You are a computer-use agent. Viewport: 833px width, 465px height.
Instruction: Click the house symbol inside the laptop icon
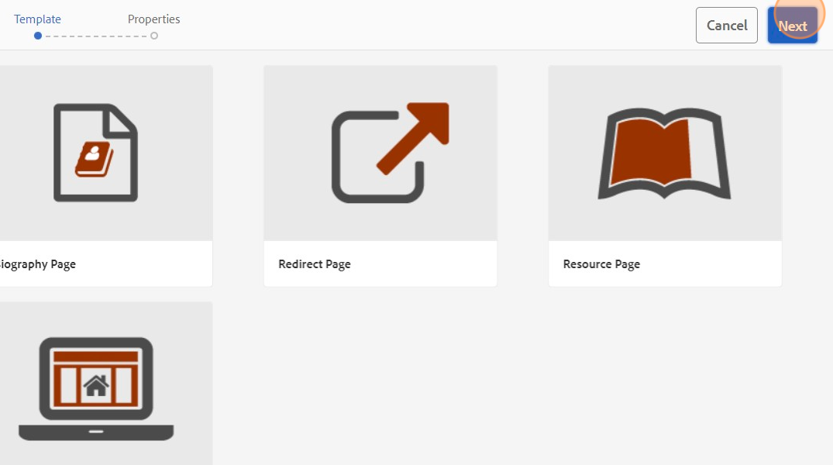pos(96,386)
